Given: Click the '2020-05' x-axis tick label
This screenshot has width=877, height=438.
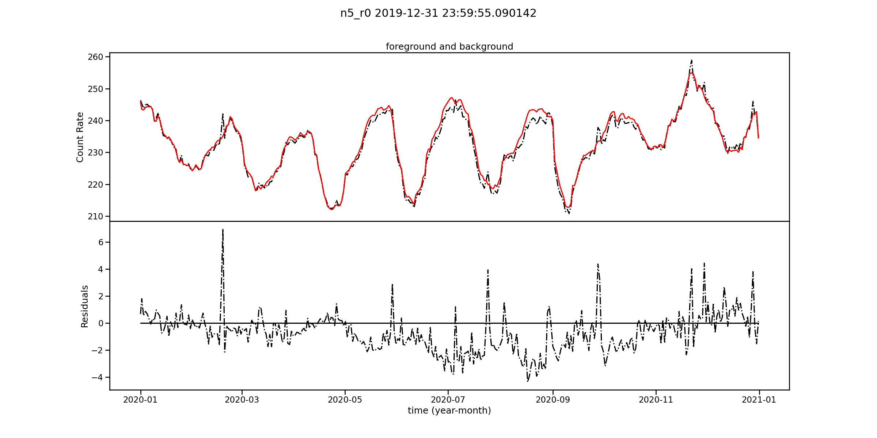Looking at the screenshot, I should coord(345,400).
